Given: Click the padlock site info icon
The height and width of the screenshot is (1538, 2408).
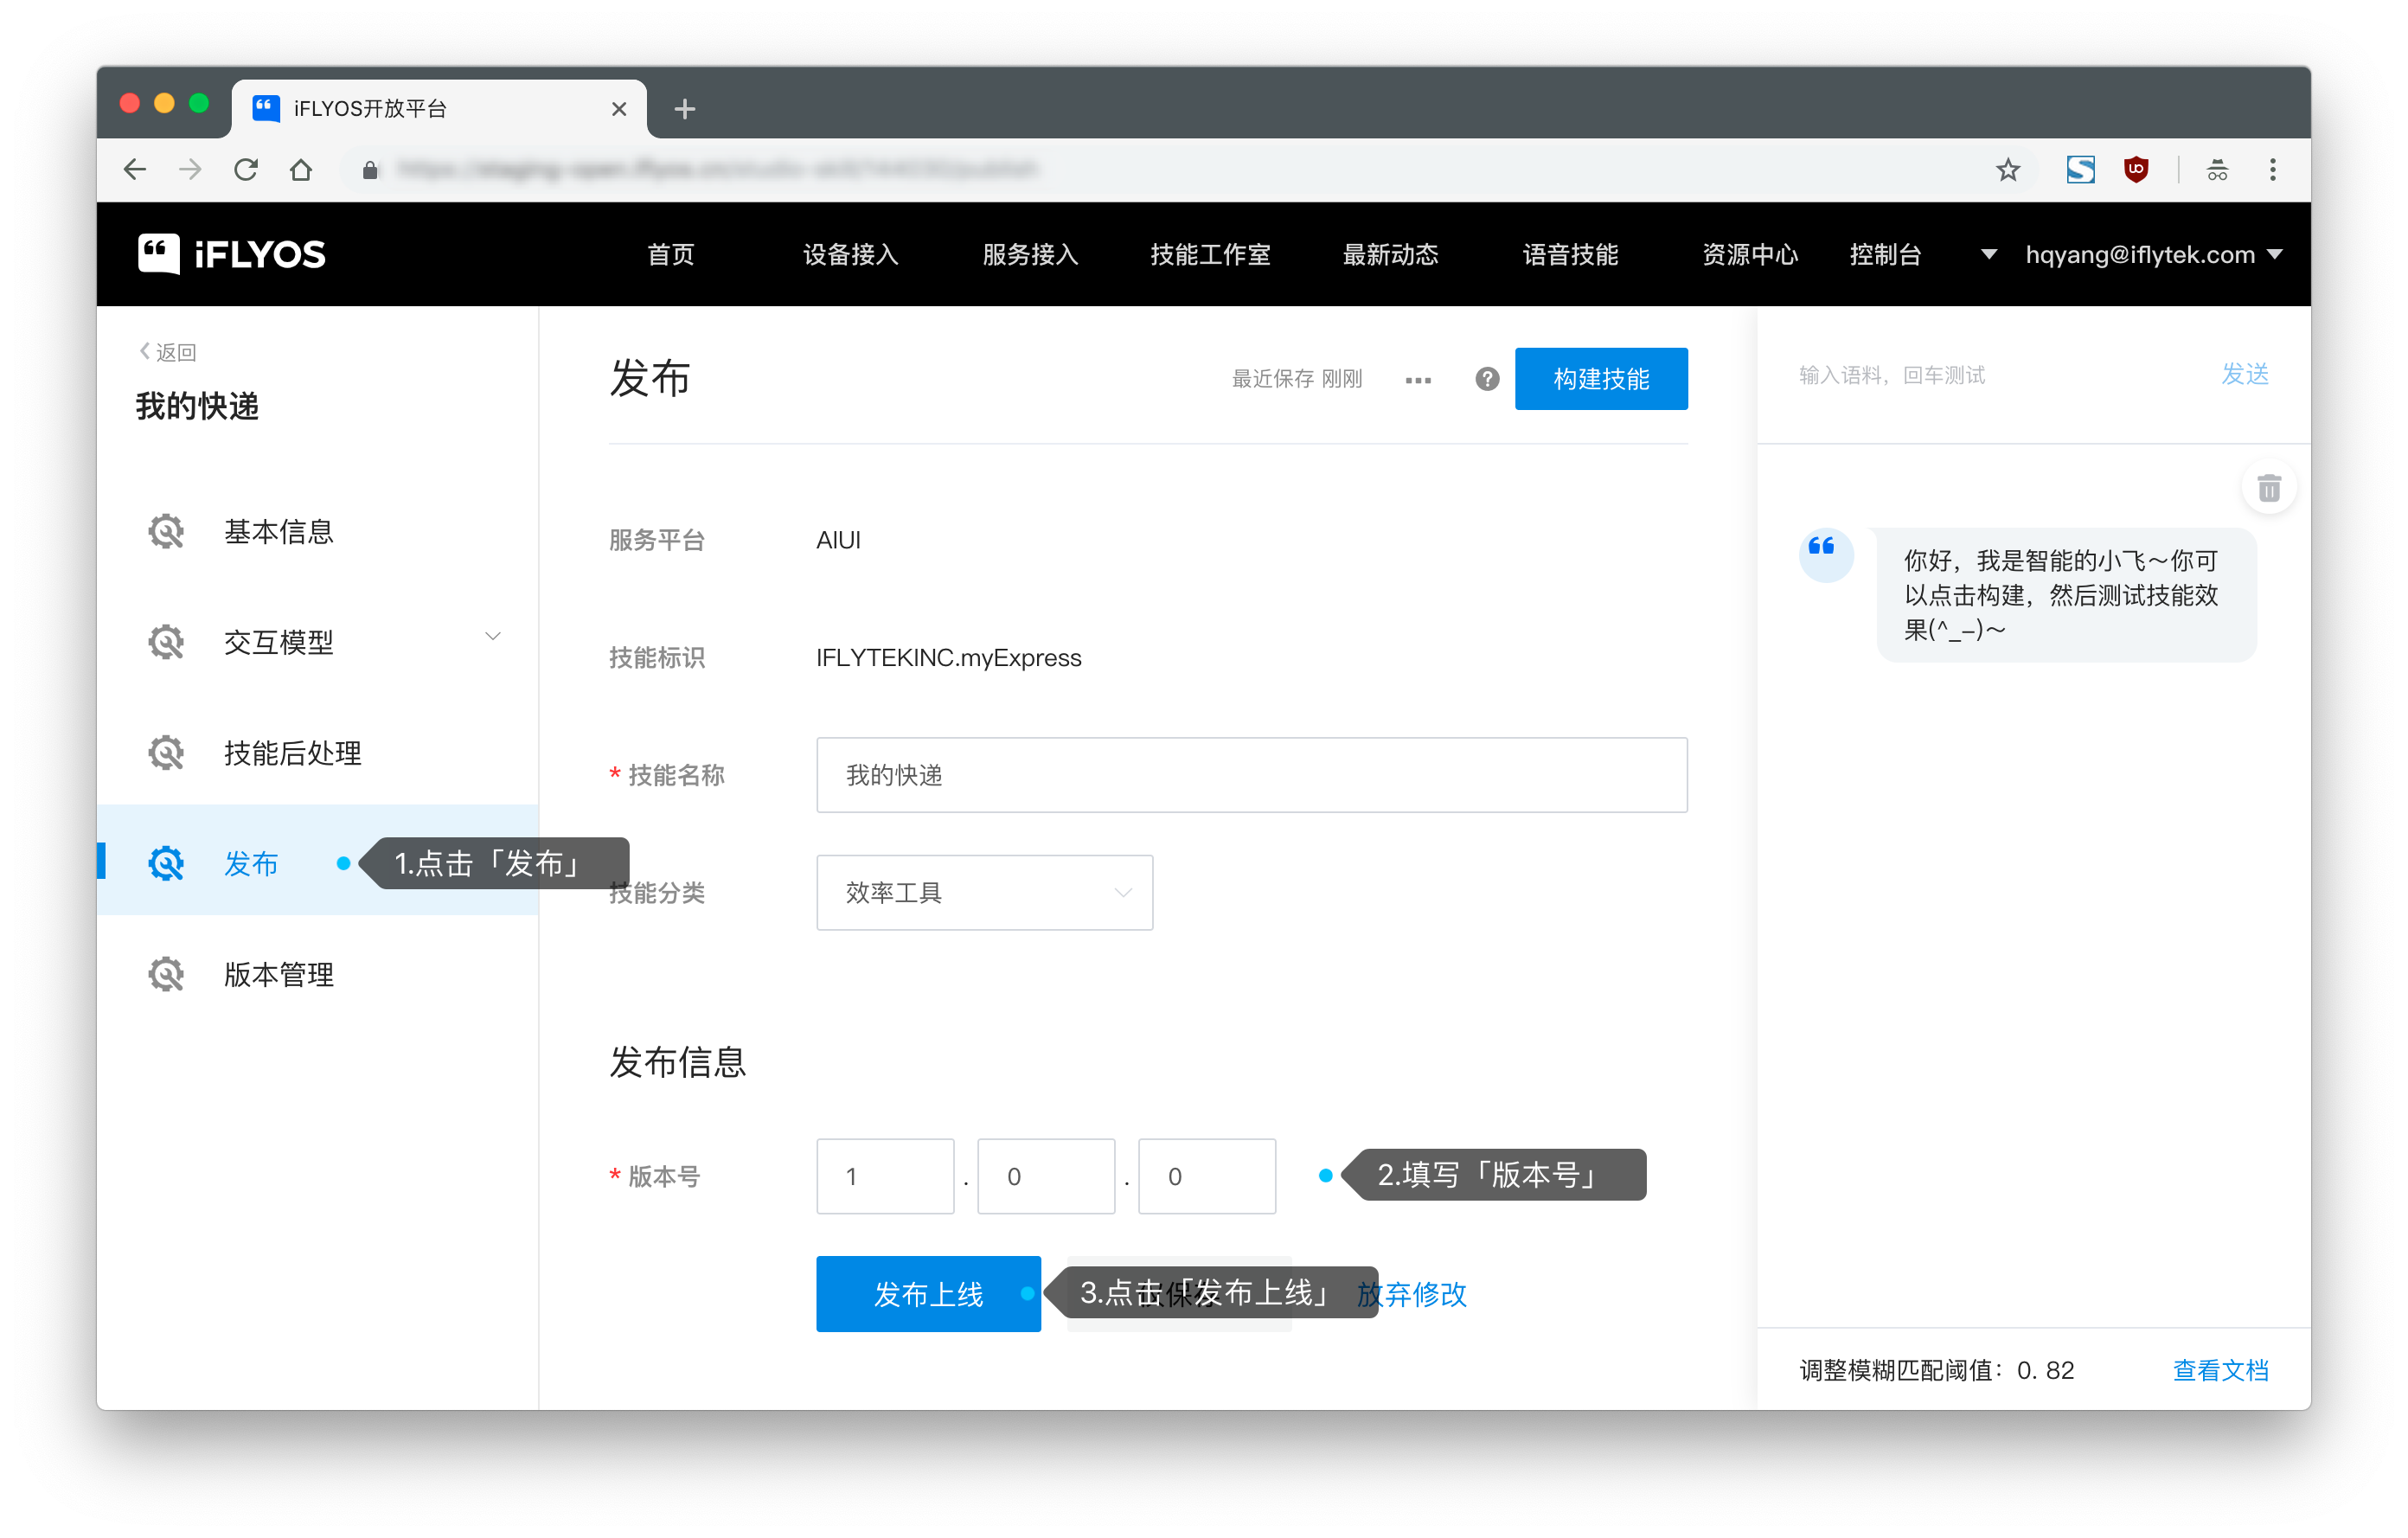Looking at the screenshot, I should tap(370, 170).
